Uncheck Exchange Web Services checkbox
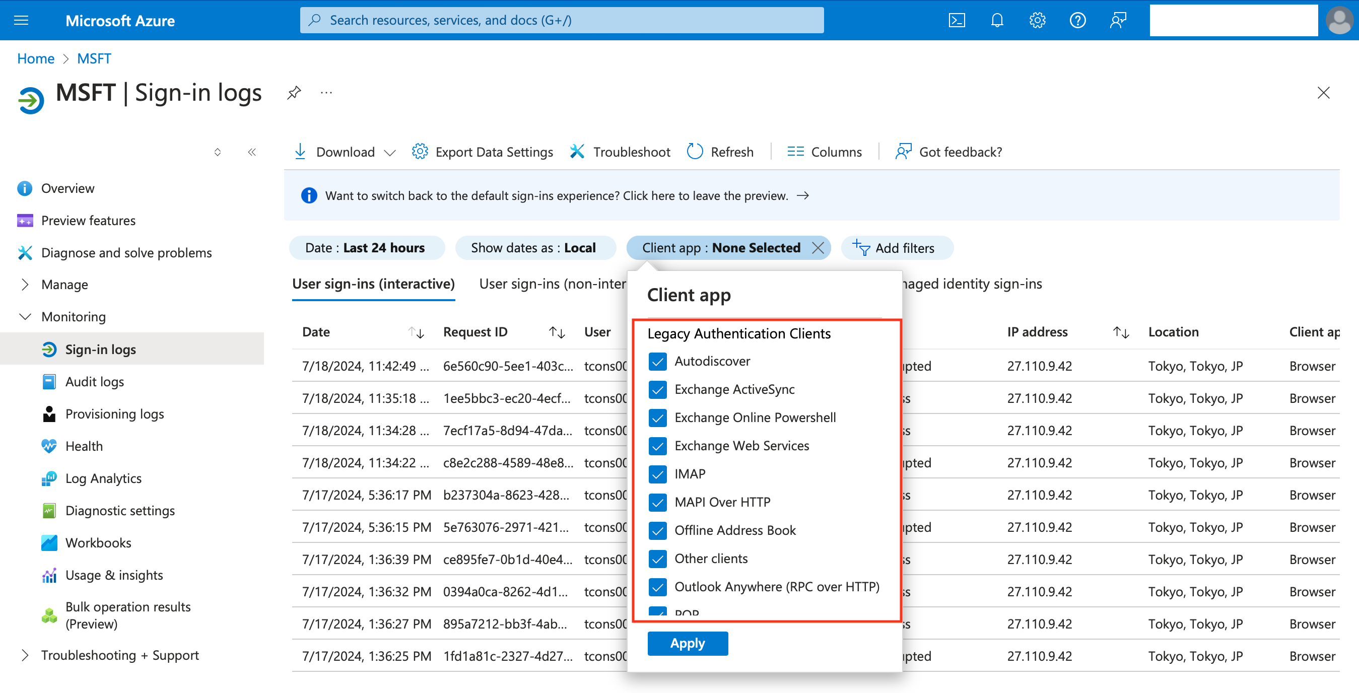Viewport: 1359px width, 693px height. pyautogui.click(x=657, y=446)
